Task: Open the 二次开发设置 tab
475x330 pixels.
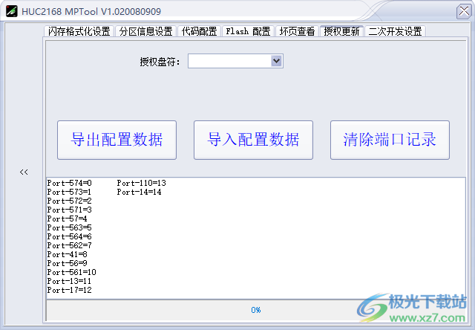Action: (396, 31)
